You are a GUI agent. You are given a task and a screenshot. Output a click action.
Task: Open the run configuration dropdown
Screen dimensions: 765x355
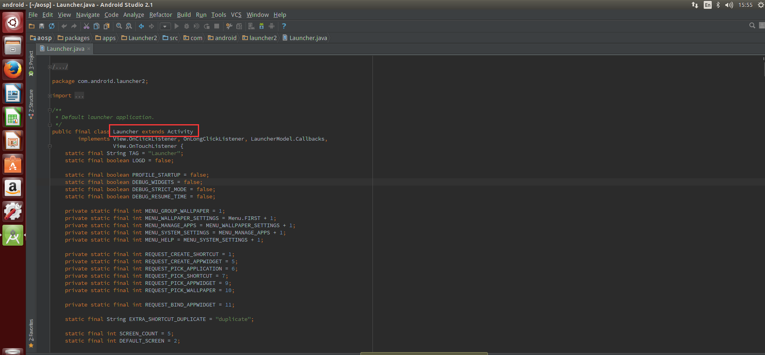coord(165,26)
